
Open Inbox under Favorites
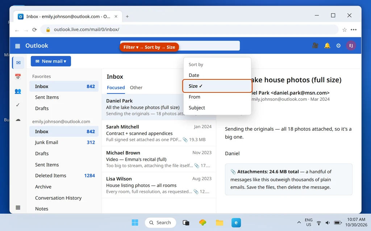(64, 87)
